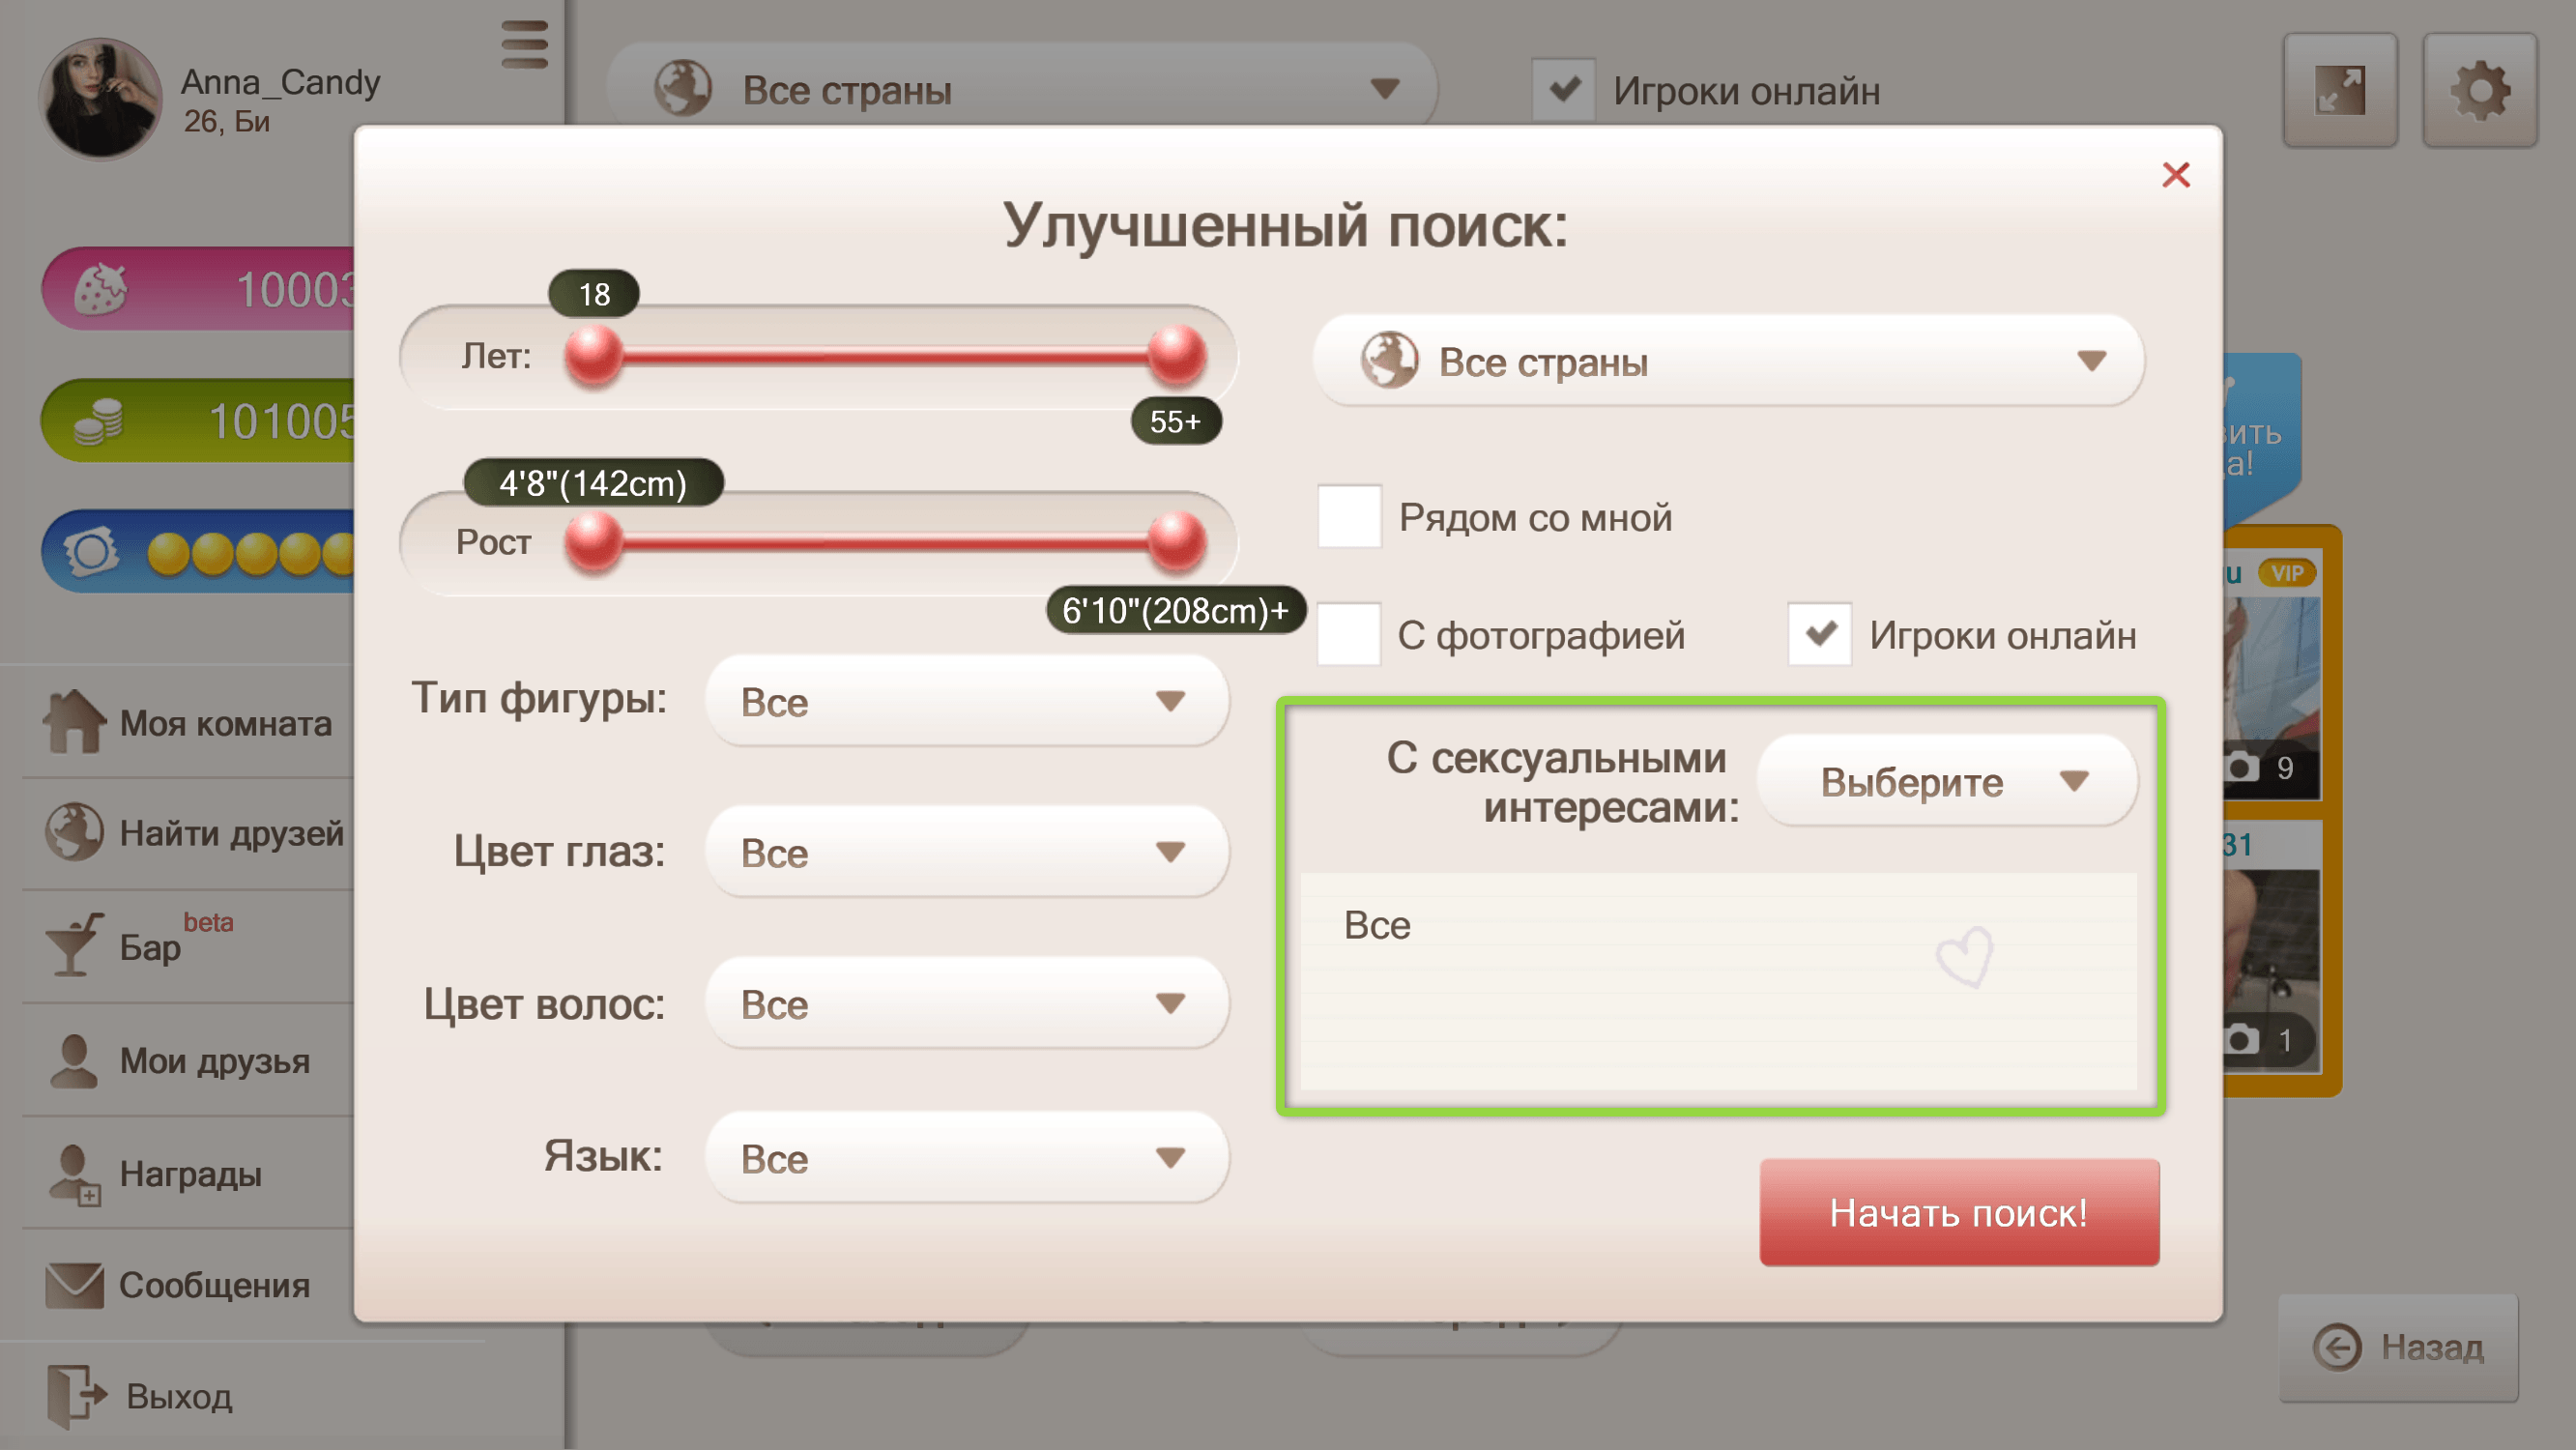The width and height of the screenshot is (2576, 1450).
Task: Open the settings gear icon
Action: (2479, 91)
